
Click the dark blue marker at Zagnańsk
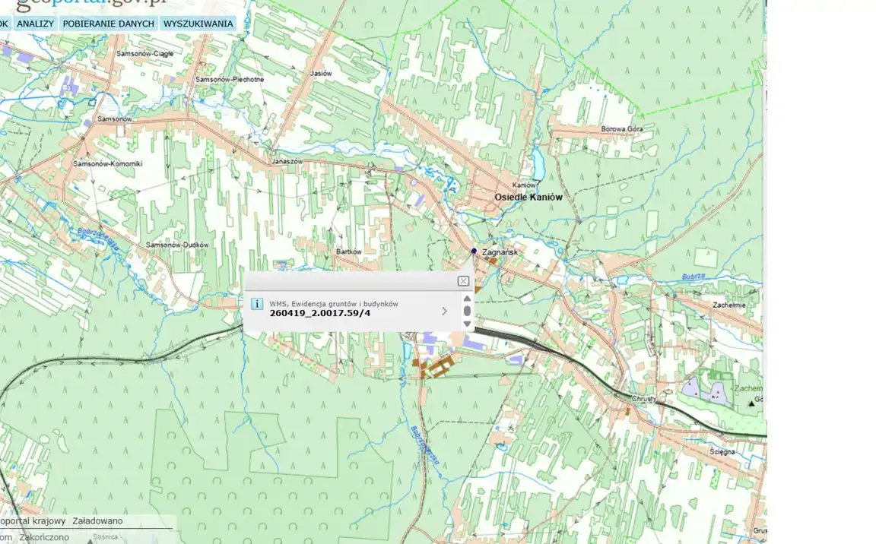coord(474,251)
